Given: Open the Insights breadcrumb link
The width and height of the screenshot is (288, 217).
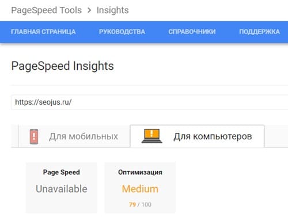Looking at the screenshot, I should [113, 10].
